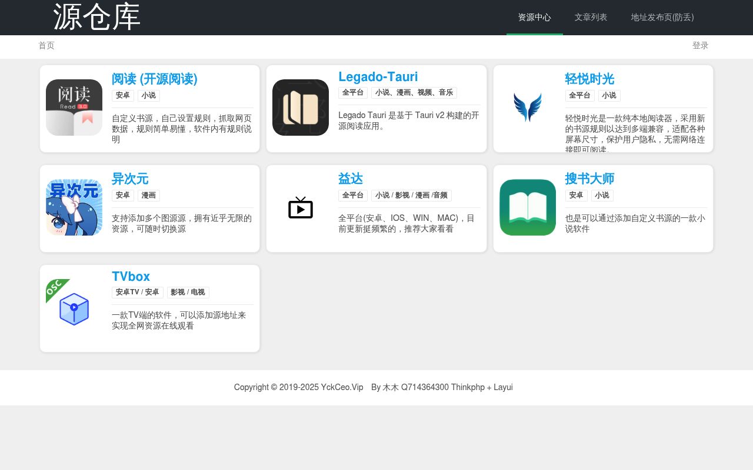Viewport: 753px width, 470px height.
Task: Click Legado Tauri description text
Action: pyautogui.click(x=409, y=120)
